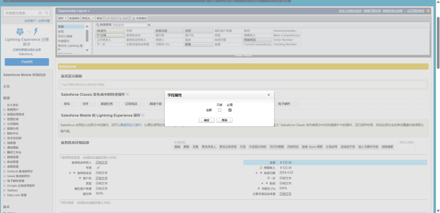Click the sidebar search magnifier icon
The width and height of the screenshot is (440, 213).
[47, 13]
